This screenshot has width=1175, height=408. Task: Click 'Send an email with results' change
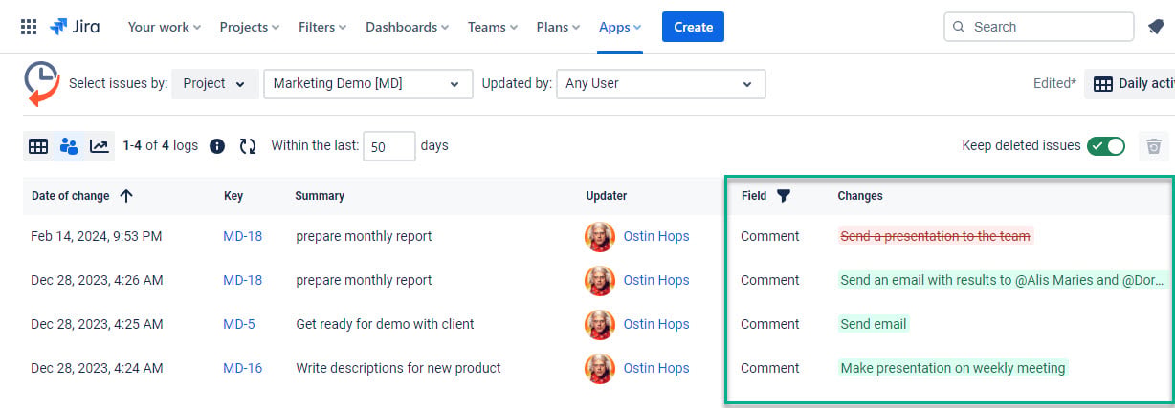(x=1003, y=280)
